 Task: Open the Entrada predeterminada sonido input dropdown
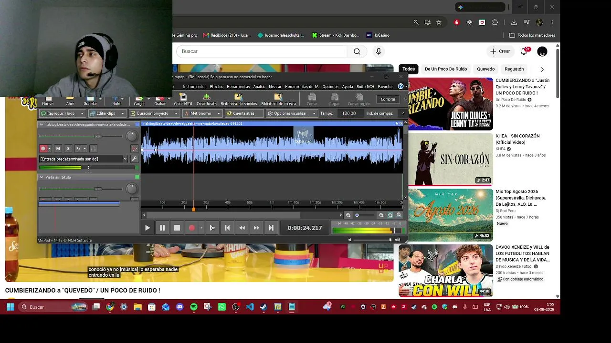coord(84,159)
